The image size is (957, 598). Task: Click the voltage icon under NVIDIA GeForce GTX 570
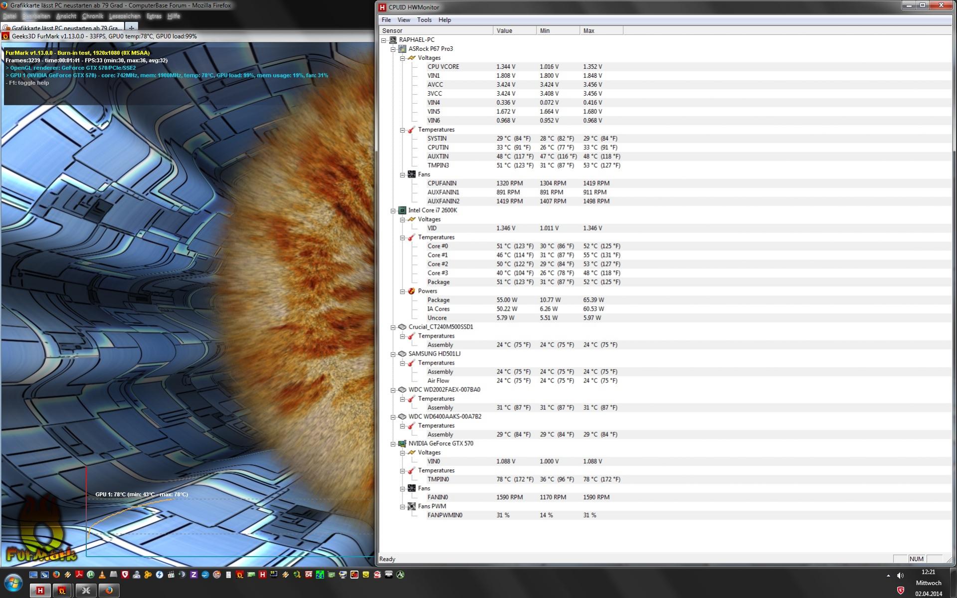(x=411, y=452)
